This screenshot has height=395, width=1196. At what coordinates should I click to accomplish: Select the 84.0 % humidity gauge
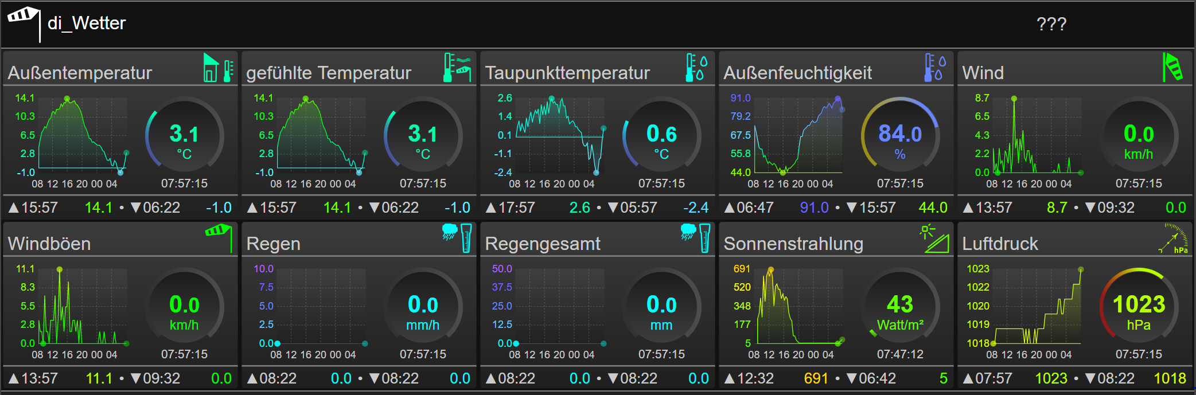click(900, 135)
